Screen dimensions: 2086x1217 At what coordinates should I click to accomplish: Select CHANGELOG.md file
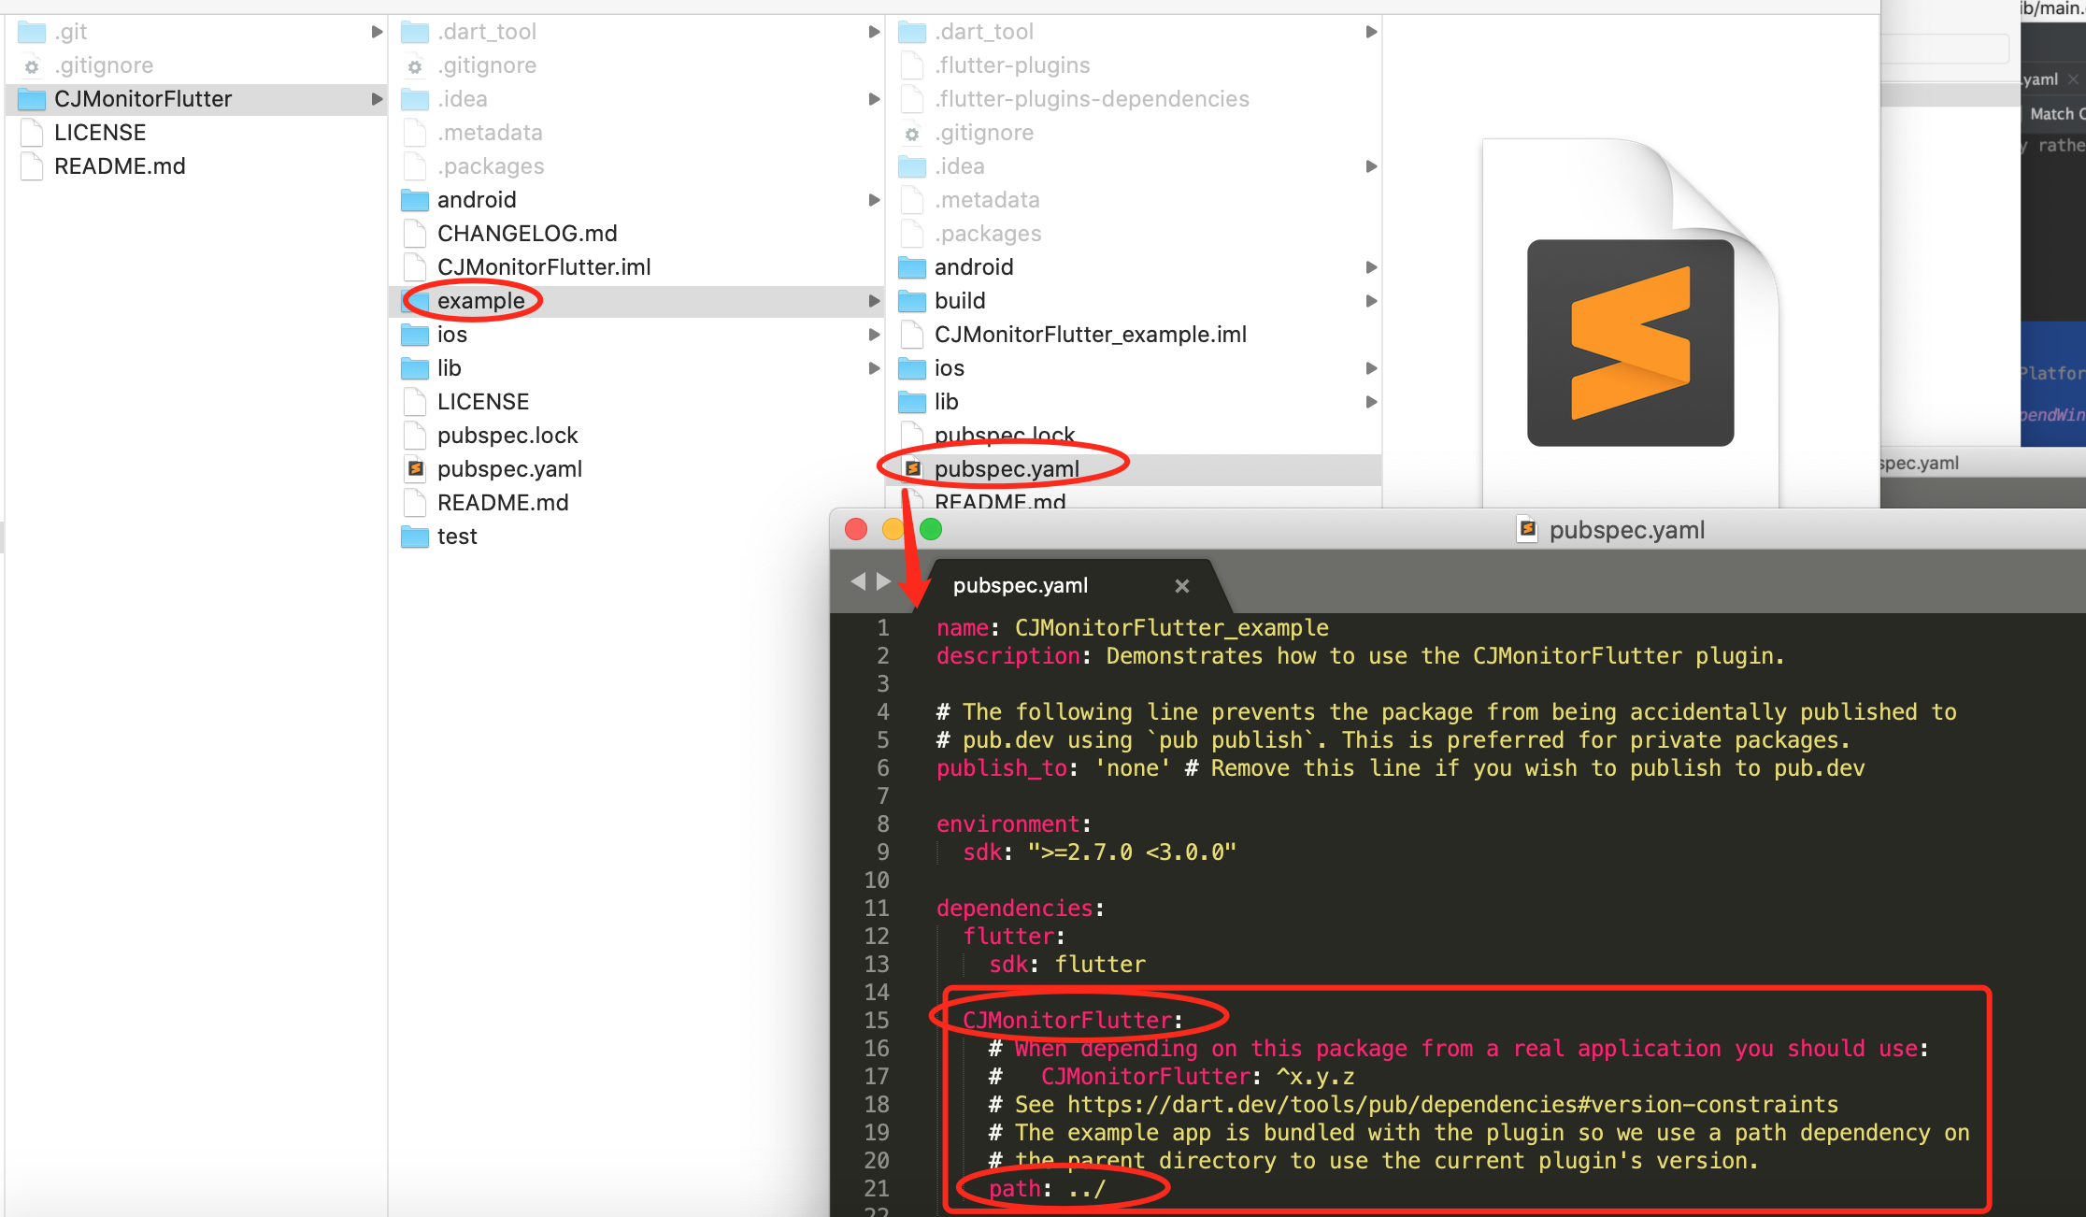(x=527, y=234)
